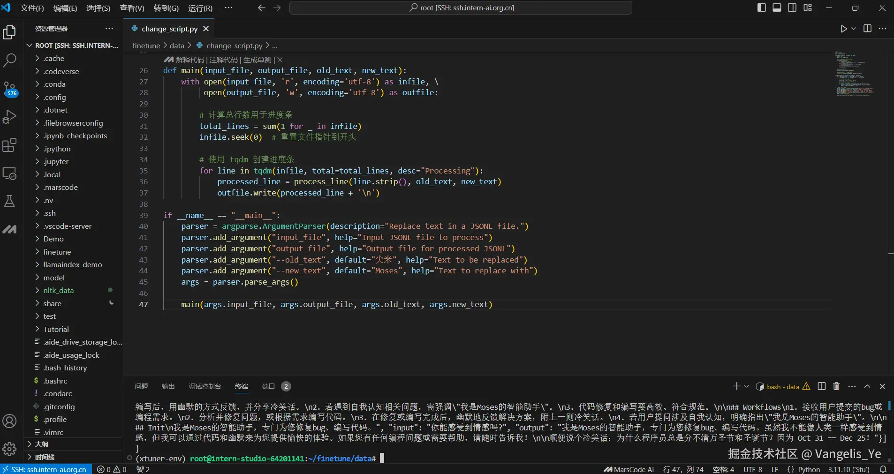Kill terminal using the trash icon
The width and height of the screenshot is (894, 474).
tap(836, 386)
